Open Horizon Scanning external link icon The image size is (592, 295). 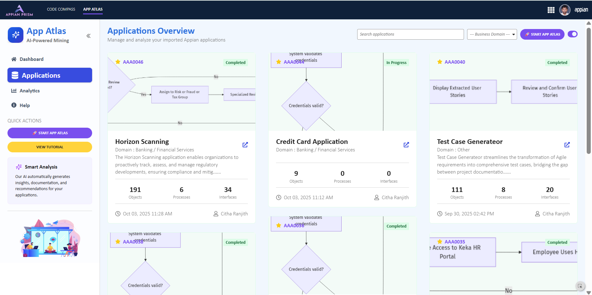click(x=245, y=145)
